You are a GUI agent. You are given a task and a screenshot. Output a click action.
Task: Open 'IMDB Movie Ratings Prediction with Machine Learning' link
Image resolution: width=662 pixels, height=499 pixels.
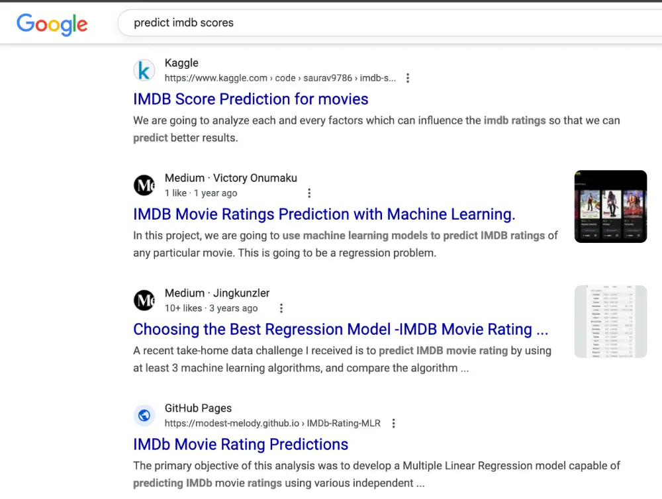(x=324, y=214)
